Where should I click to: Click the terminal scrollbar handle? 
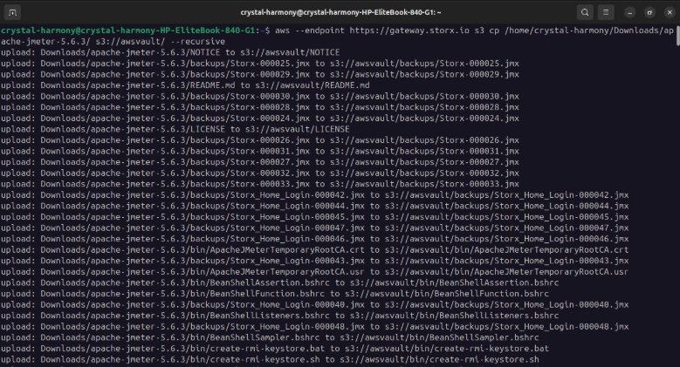[677, 35]
